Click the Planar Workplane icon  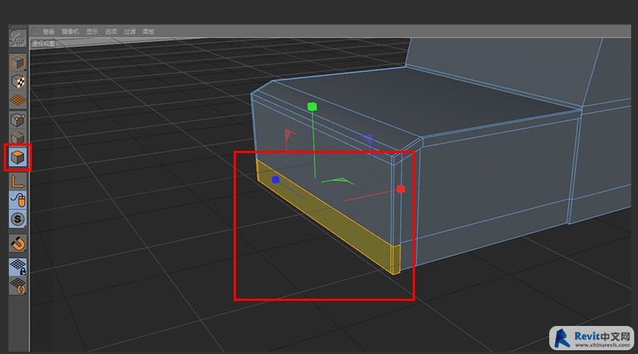17,285
